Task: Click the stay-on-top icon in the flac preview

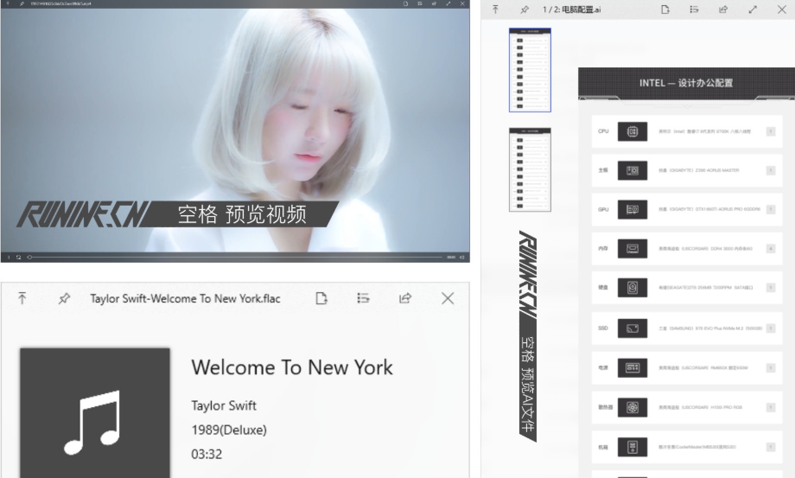Action: click(22, 298)
